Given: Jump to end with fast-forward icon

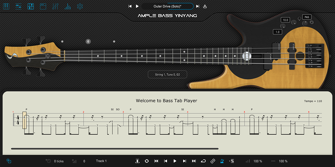Looking at the screenshot, I should click(194, 161).
